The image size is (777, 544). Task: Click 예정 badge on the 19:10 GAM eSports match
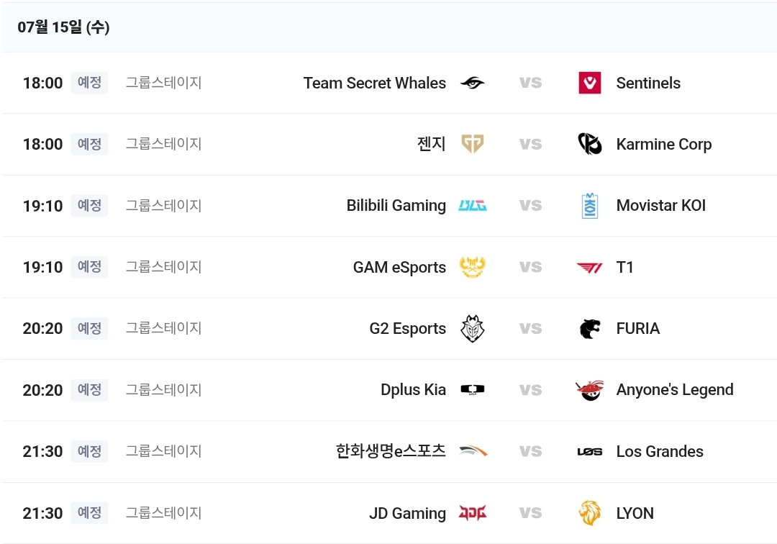90,267
